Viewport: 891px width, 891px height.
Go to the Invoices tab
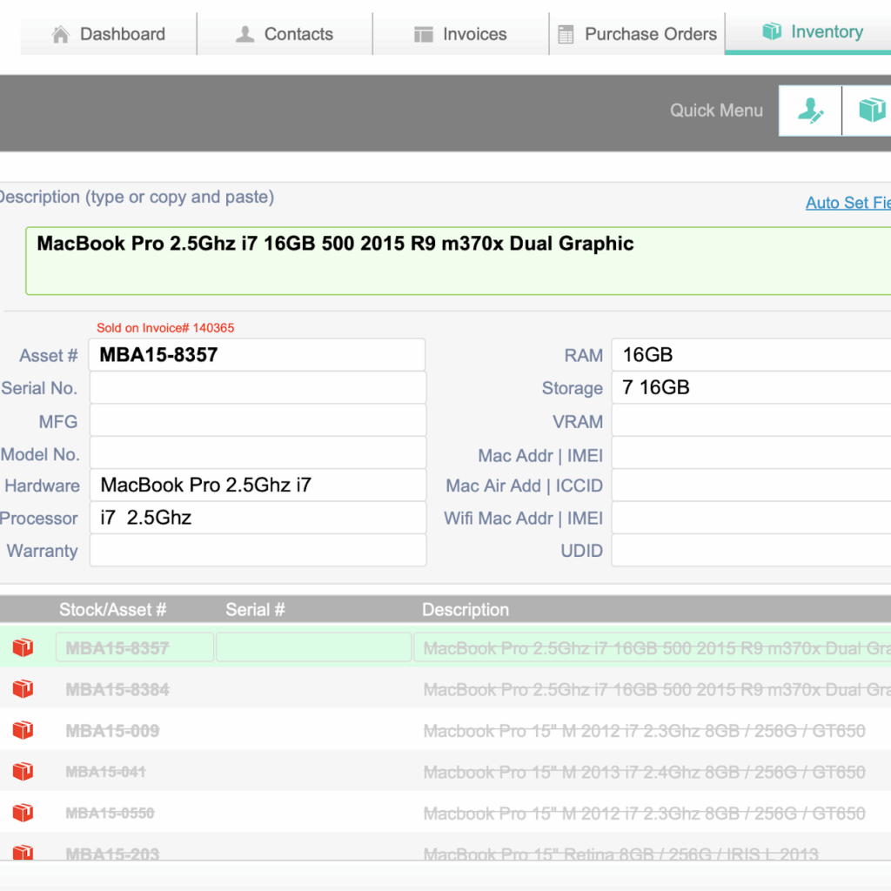click(461, 35)
